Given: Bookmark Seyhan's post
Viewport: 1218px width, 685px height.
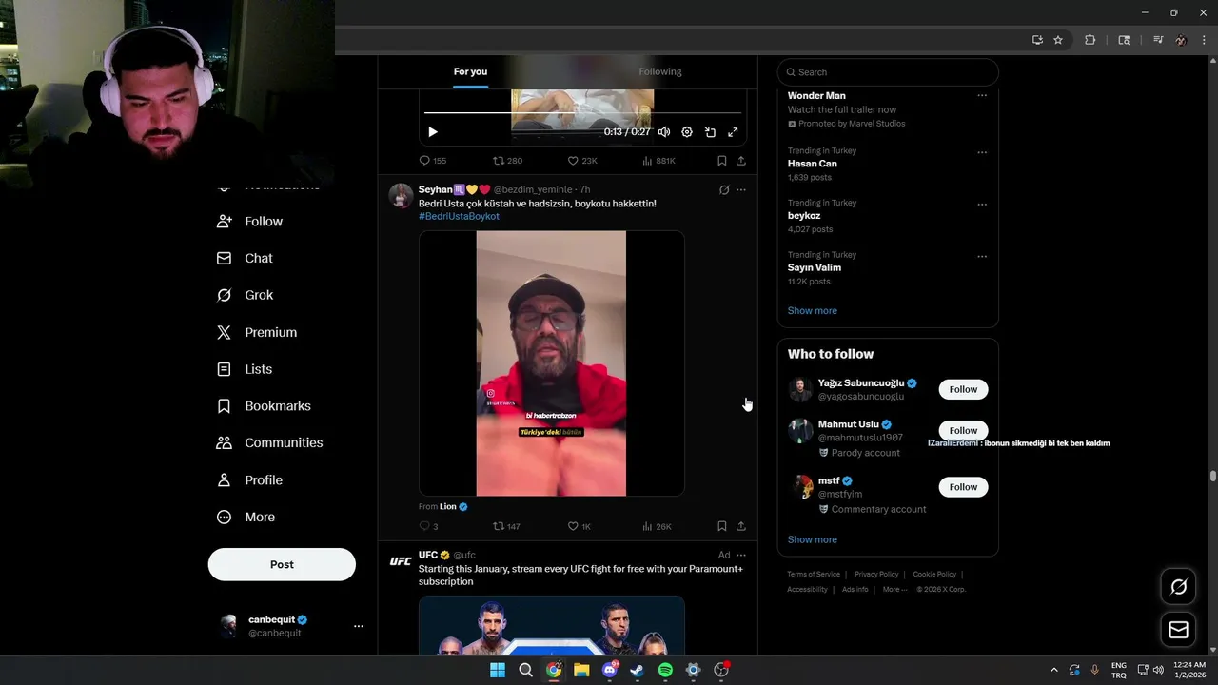Looking at the screenshot, I should coord(722,526).
